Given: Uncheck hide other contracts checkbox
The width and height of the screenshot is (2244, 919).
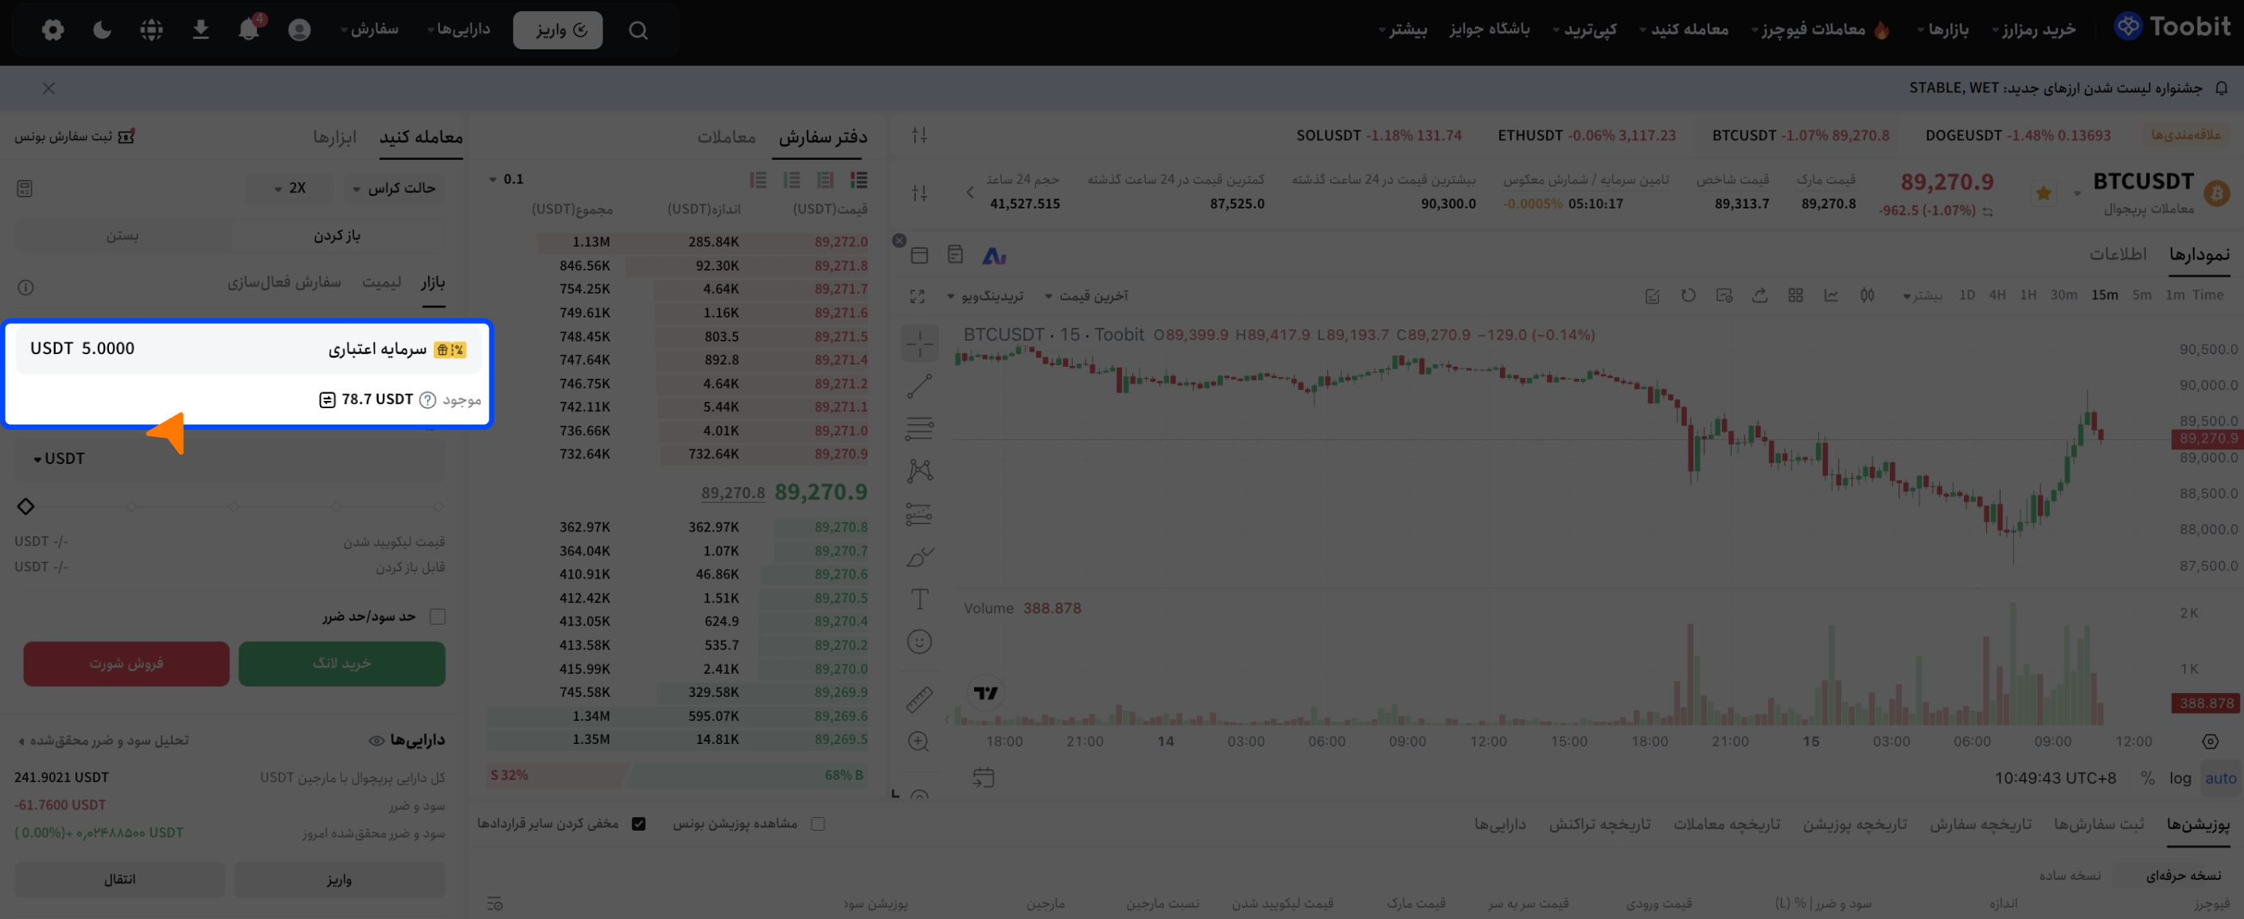Looking at the screenshot, I should point(638,824).
